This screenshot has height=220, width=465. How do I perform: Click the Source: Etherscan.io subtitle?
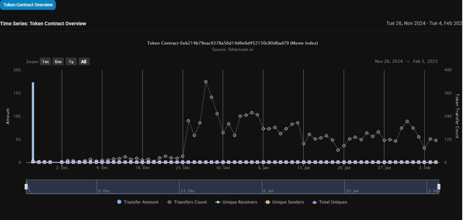coord(232,49)
